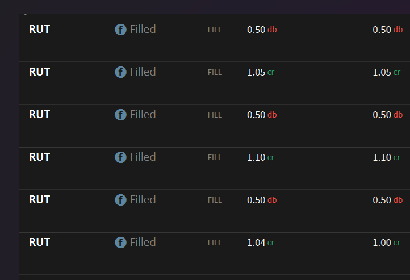Image resolution: width=410 pixels, height=280 pixels.
Task: Click the FILL label in the topmost row
Action: [215, 30]
